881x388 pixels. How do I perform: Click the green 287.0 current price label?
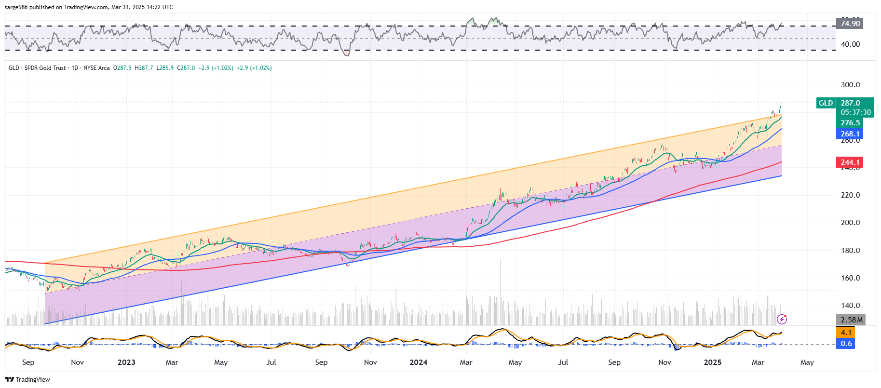(851, 103)
